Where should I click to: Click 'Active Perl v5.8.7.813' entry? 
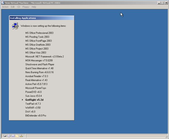[x=36, y=84]
